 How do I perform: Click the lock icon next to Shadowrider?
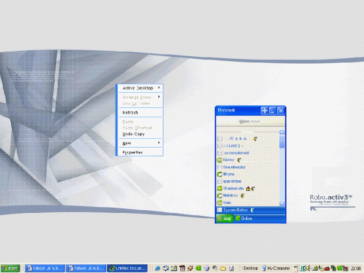point(248,188)
